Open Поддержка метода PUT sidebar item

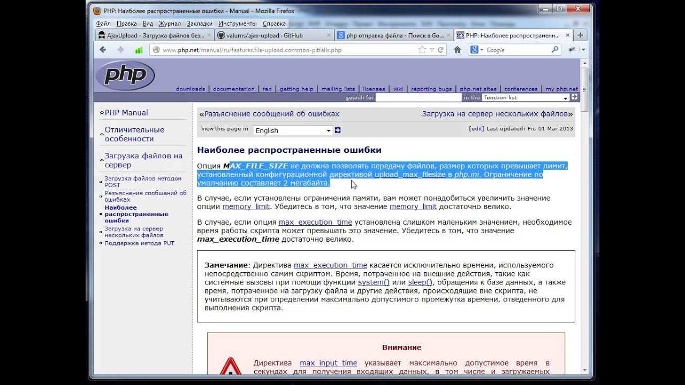point(139,243)
